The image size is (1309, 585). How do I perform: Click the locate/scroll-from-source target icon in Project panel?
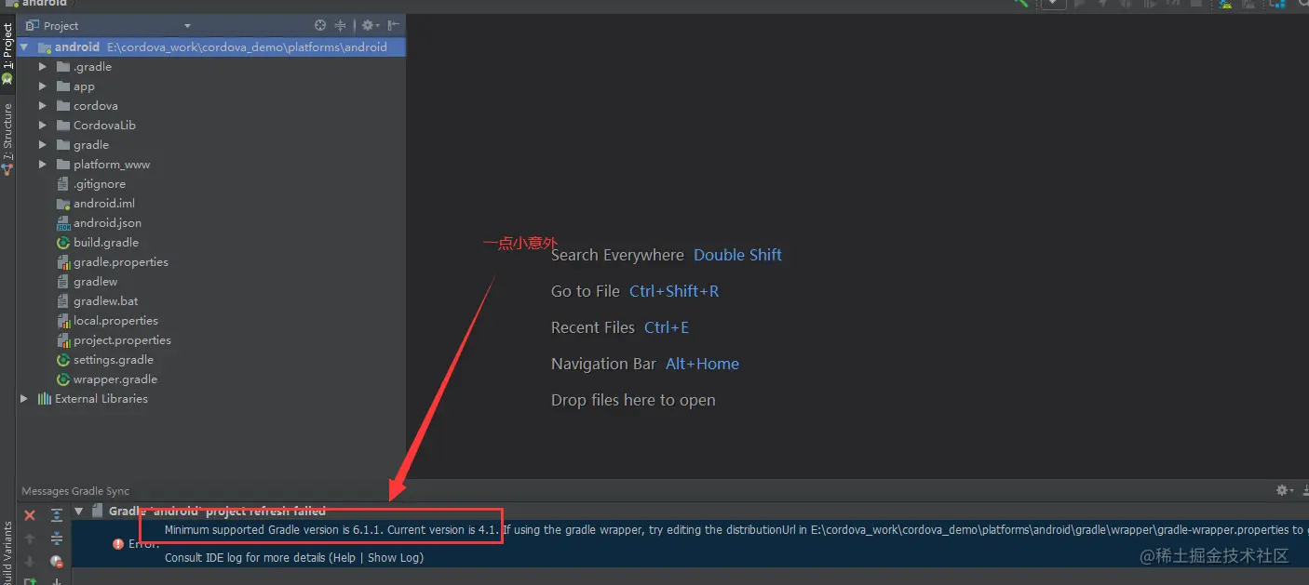[x=320, y=26]
